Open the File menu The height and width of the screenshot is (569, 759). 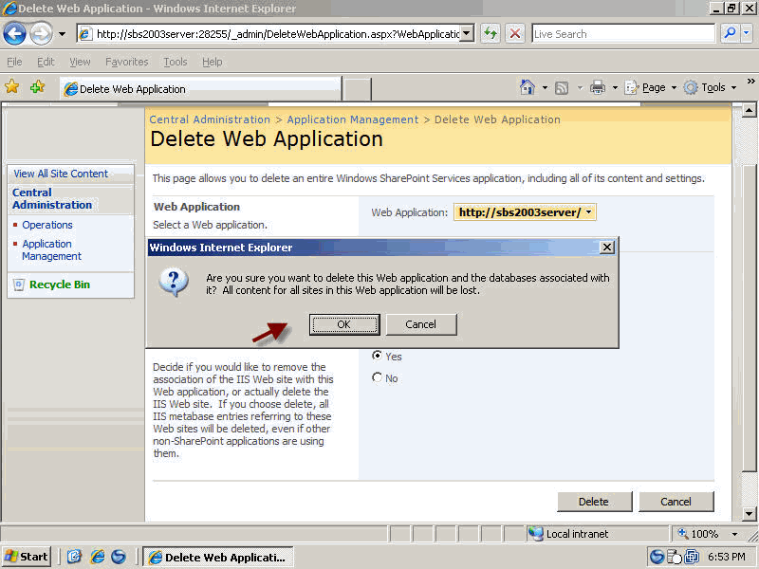point(14,62)
